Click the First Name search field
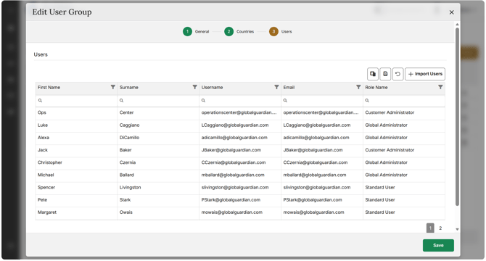This screenshot has height=261, width=486. pyautogui.click(x=76, y=101)
